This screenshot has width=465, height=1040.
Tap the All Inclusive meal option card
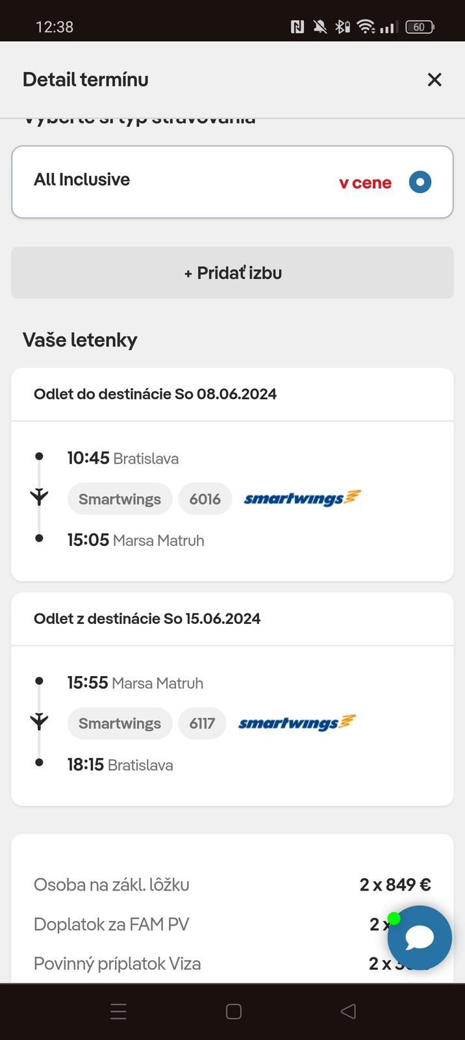(195, 181)
